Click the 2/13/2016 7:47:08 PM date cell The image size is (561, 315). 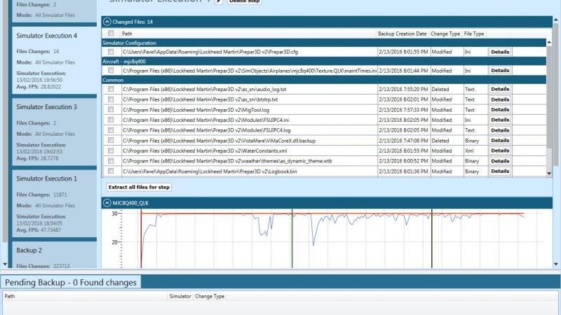[x=403, y=141]
